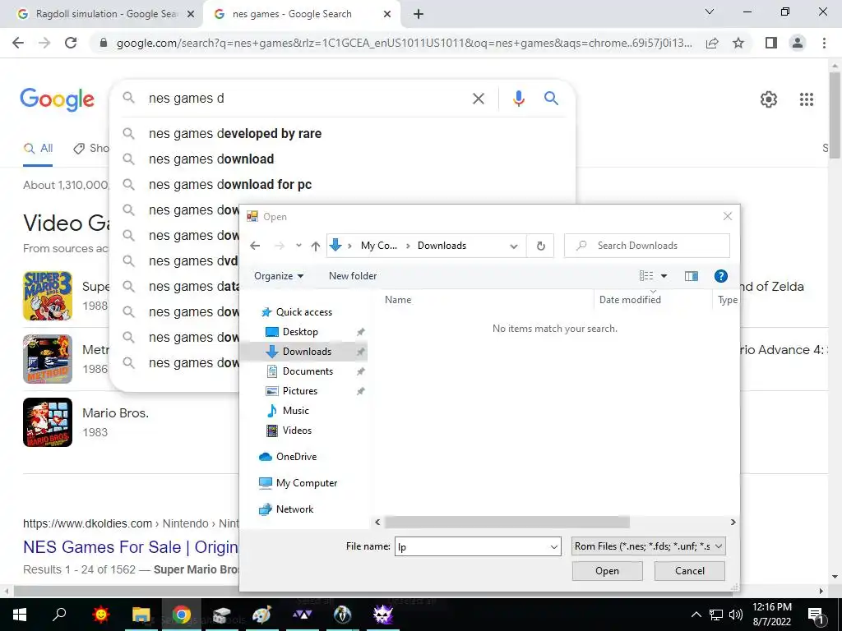Viewport: 842px width, 631px height.
Task: Open a new Chrome tab
Action: [419, 15]
